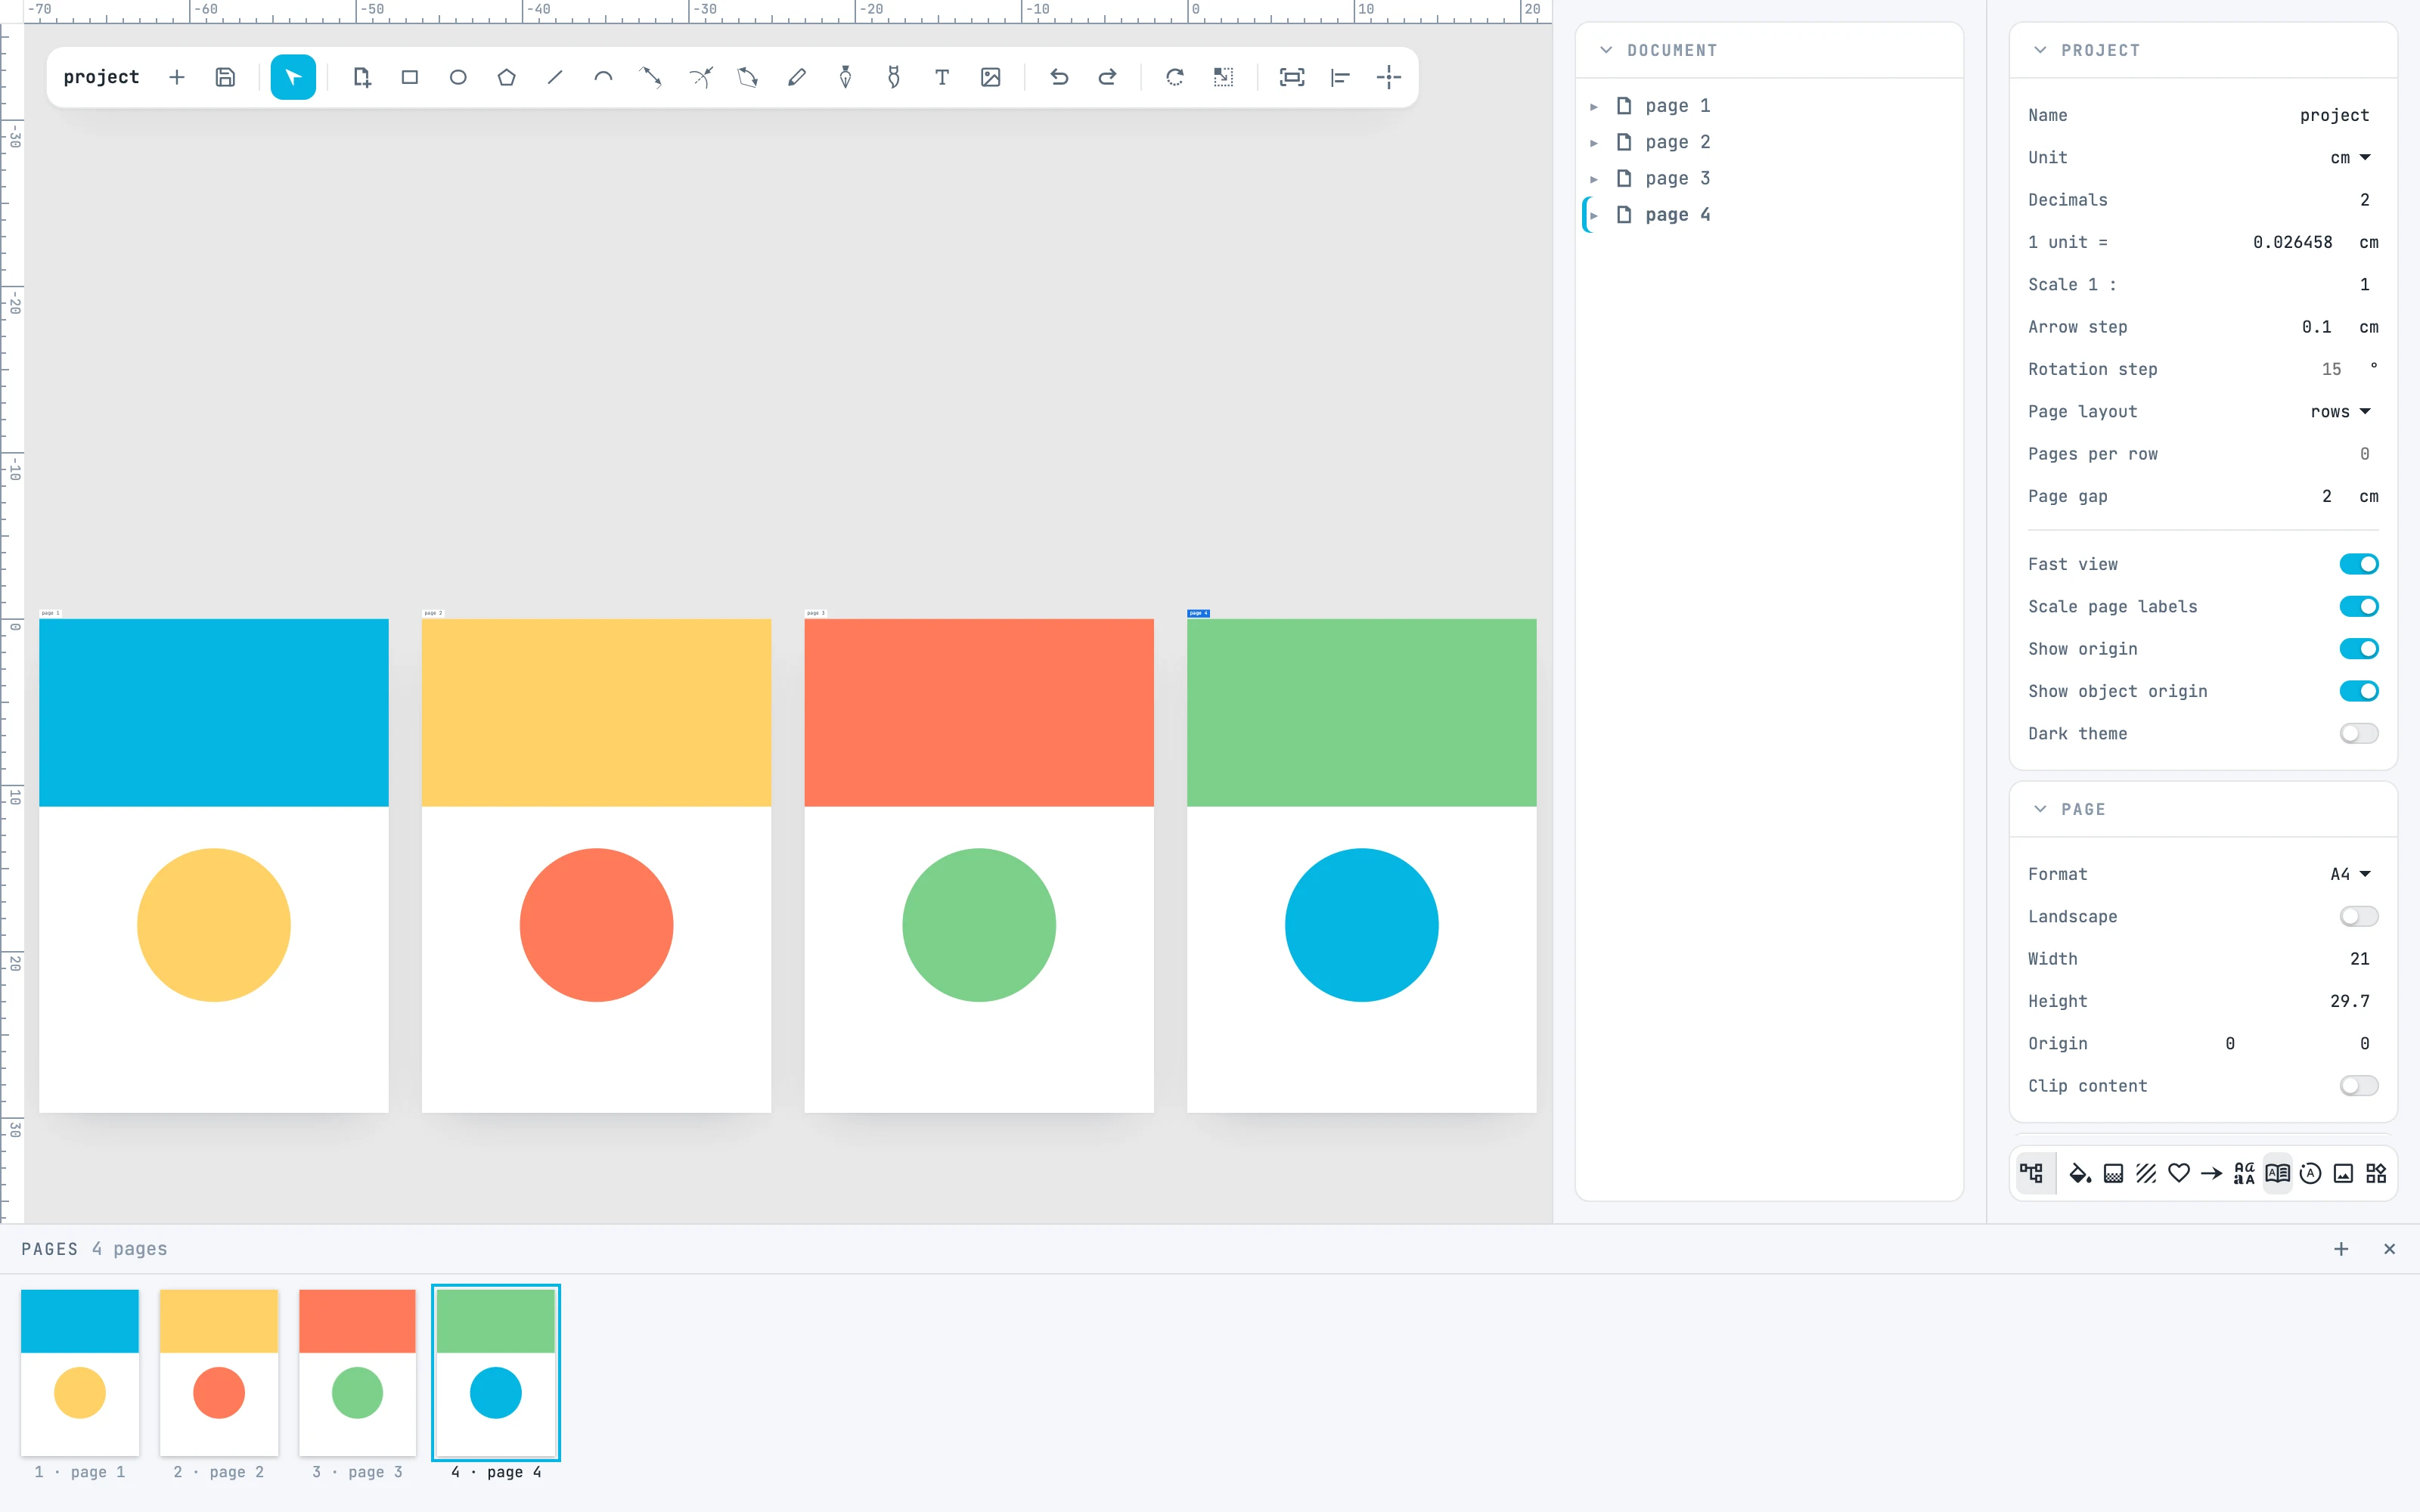The height and width of the screenshot is (1512, 2420).
Task: Select the pointer selection tool
Action: (x=293, y=77)
